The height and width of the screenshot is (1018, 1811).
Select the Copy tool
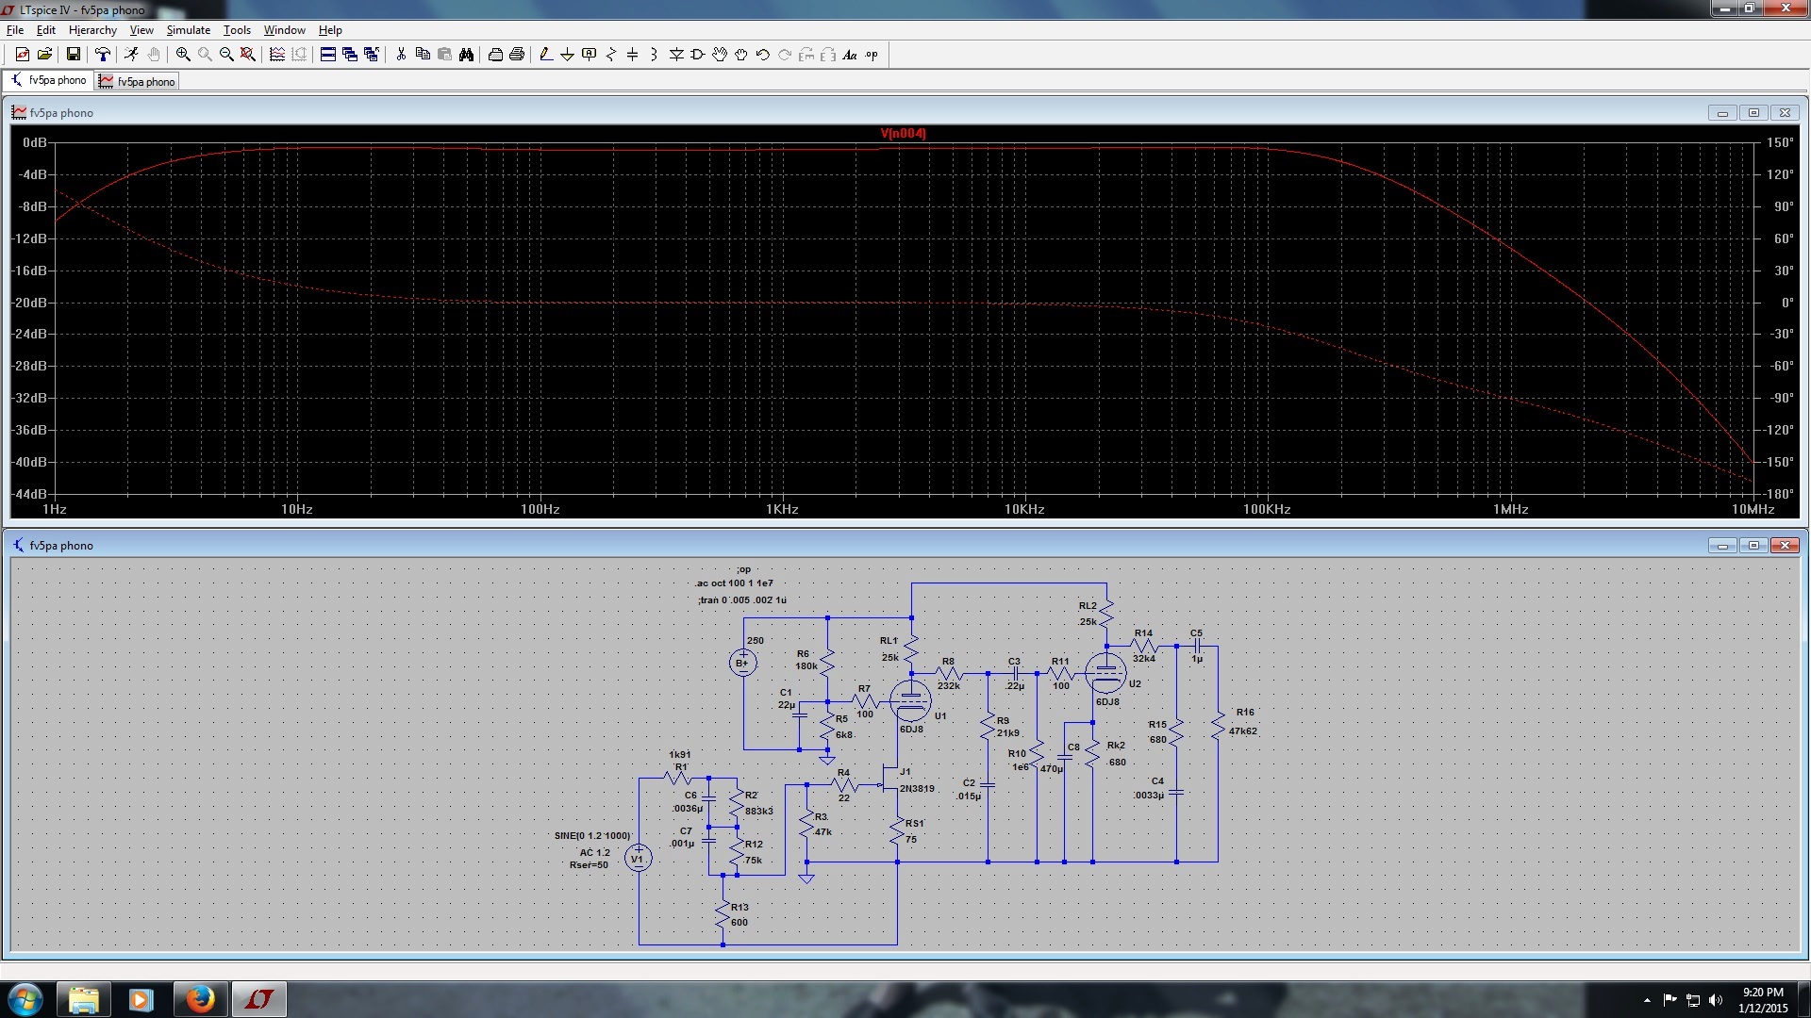tap(423, 55)
